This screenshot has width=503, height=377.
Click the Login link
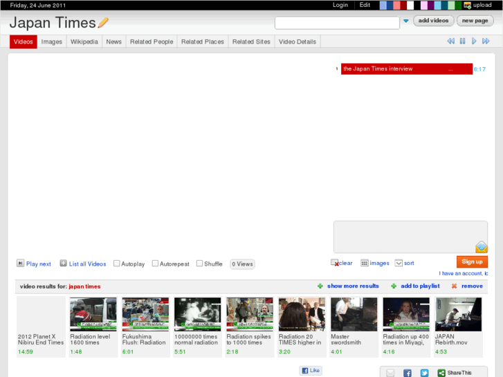(340, 5)
